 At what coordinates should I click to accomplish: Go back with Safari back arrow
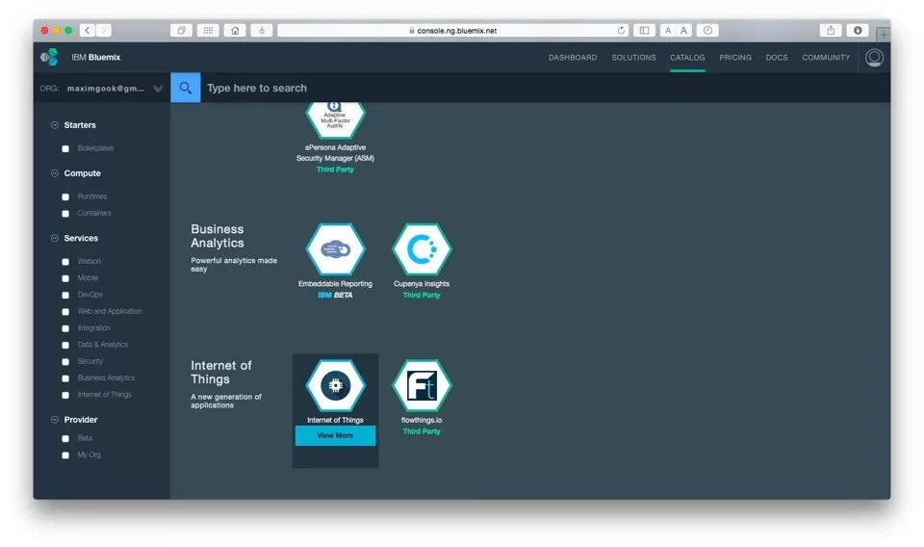88,30
